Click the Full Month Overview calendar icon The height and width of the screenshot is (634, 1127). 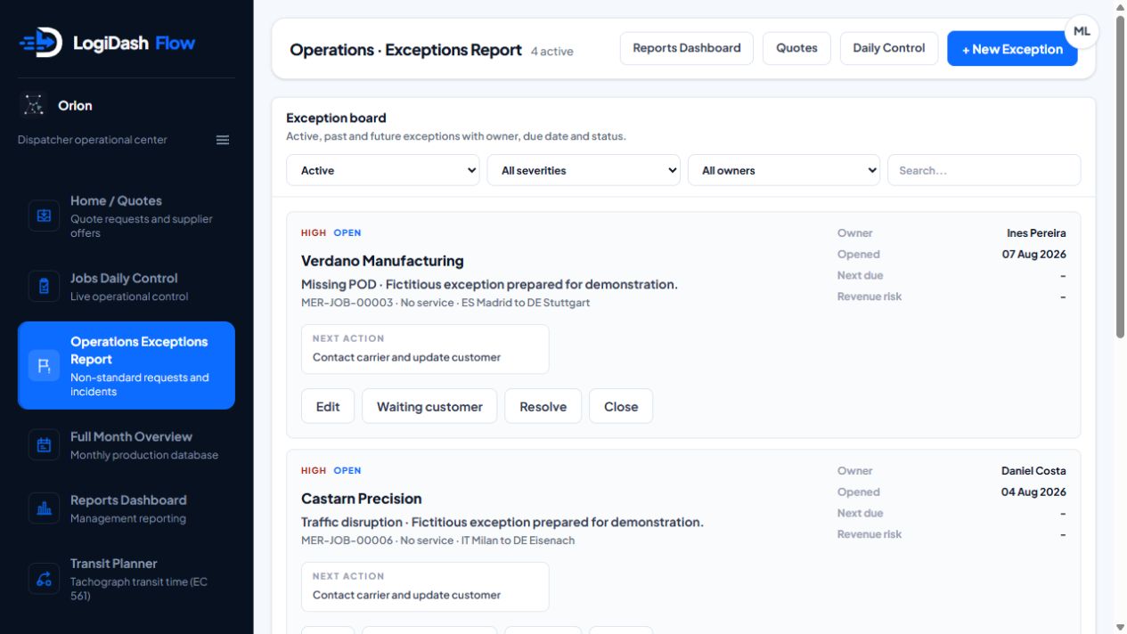pos(44,445)
